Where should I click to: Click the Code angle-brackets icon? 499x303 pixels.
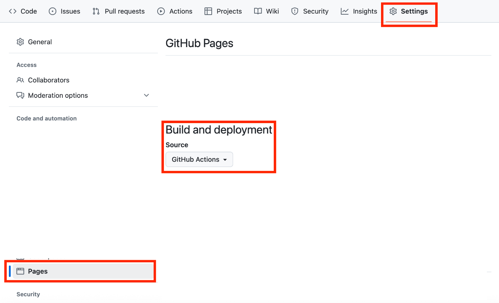pyautogui.click(x=12, y=11)
